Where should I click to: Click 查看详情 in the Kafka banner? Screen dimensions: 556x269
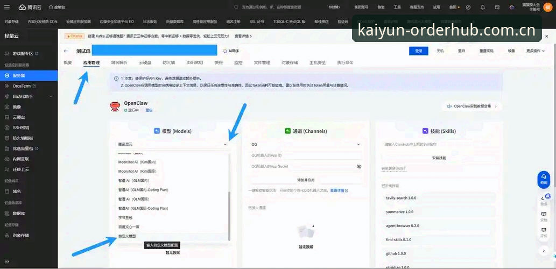242,36
